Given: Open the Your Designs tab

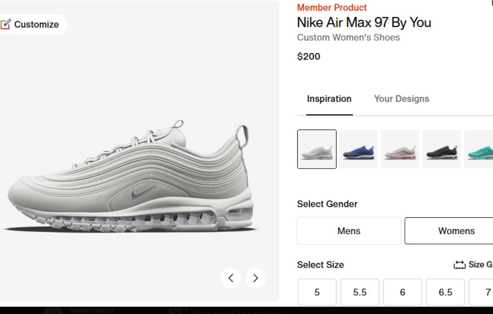Looking at the screenshot, I should click(402, 99).
